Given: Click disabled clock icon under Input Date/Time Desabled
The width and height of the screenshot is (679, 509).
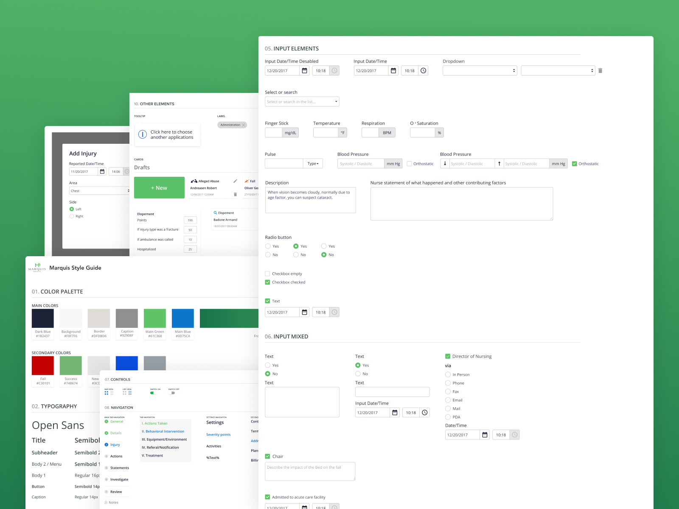Looking at the screenshot, I should [334, 71].
